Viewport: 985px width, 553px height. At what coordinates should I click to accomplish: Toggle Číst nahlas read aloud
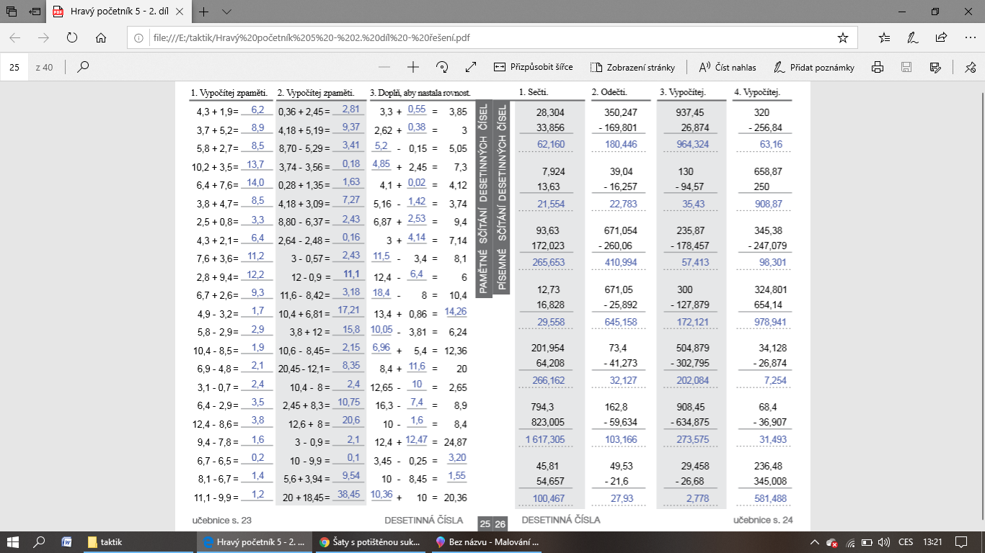(x=728, y=67)
